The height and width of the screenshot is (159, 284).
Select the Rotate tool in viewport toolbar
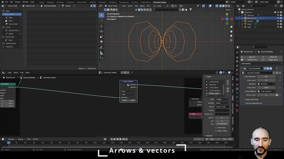pos(102,31)
